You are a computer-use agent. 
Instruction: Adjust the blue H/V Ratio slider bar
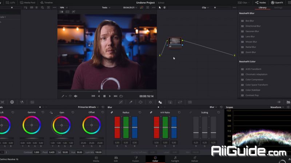click(174, 128)
